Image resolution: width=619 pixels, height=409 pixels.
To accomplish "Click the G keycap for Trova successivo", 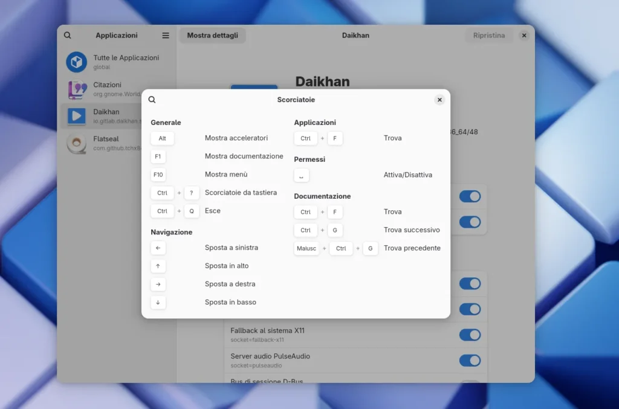I will (x=335, y=230).
